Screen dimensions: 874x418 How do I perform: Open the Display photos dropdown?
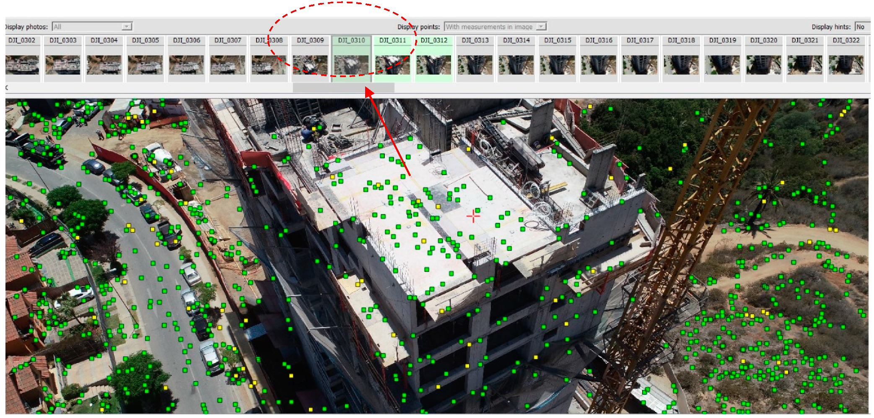pos(126,27)
